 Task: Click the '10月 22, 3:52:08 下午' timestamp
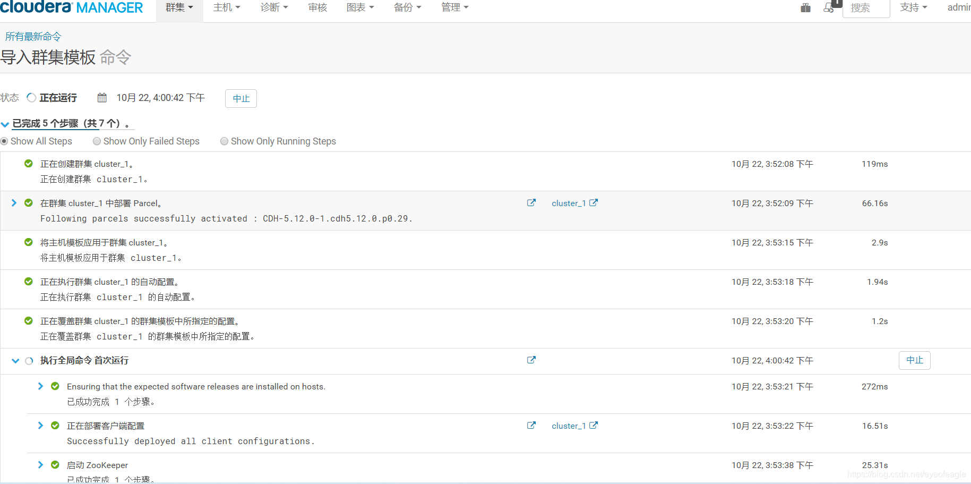[772, 164]
